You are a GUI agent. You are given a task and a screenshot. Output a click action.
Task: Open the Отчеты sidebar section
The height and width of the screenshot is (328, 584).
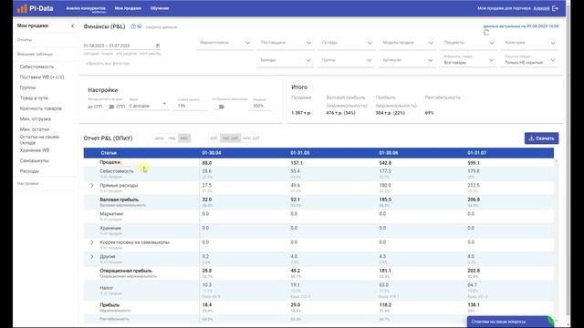tap(25, 40)
